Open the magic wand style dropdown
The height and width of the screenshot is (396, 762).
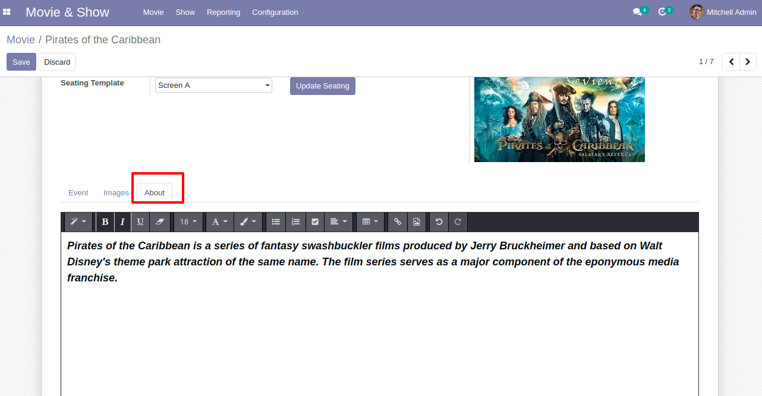coord(78,221)
